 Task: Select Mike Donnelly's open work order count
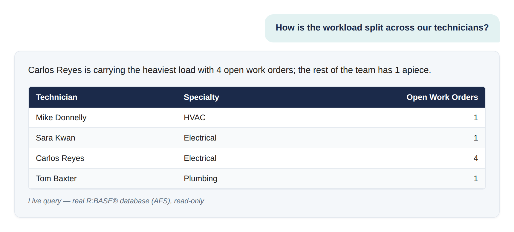(x=476, y=117)
